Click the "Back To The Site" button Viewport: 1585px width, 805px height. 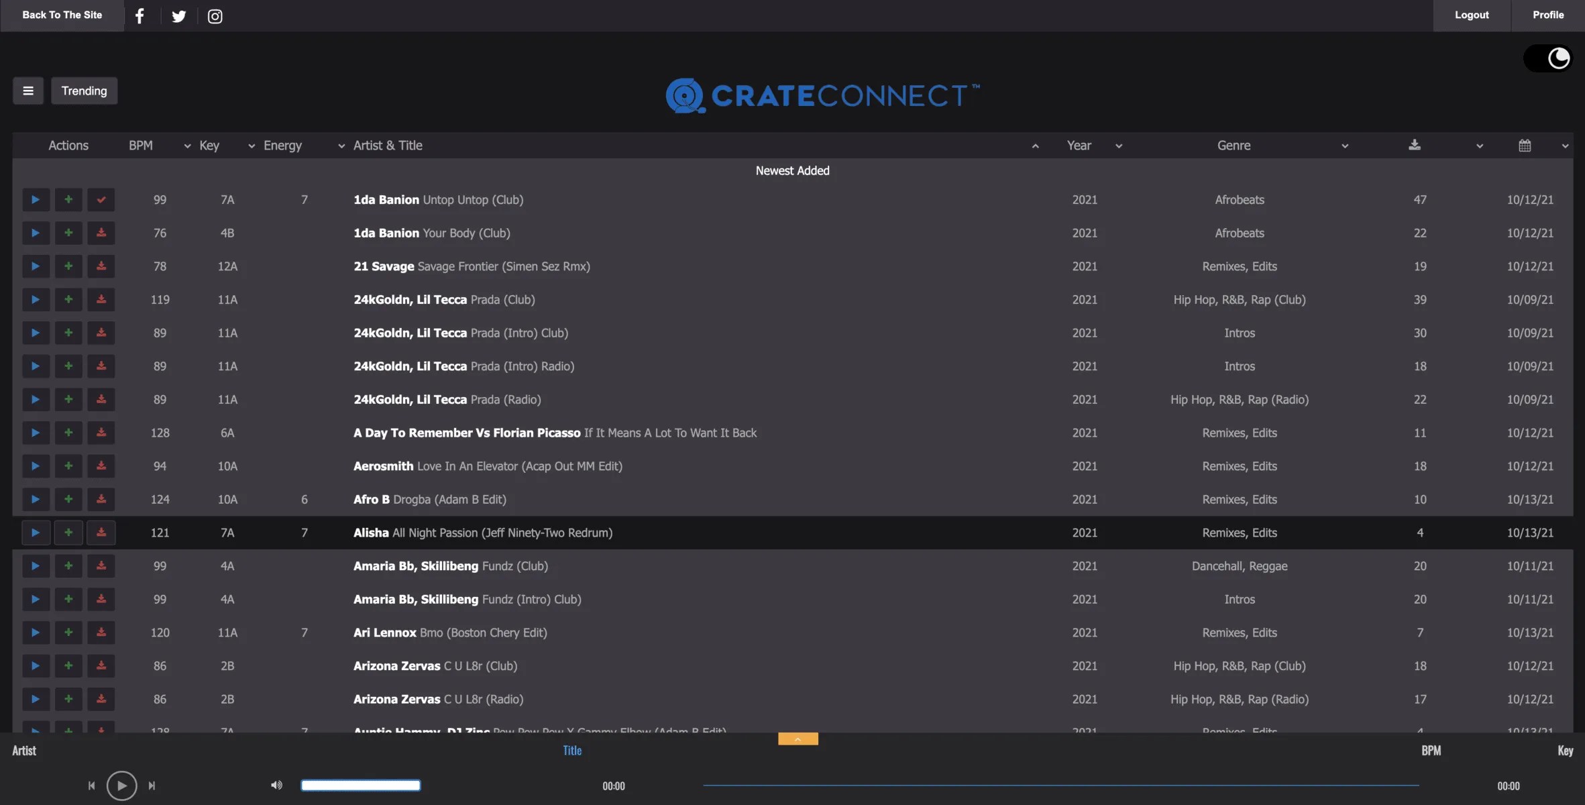(x=62, y=15)
